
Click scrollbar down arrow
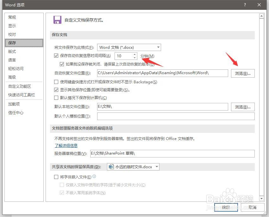pyautogui.click(x=261, y=198)
